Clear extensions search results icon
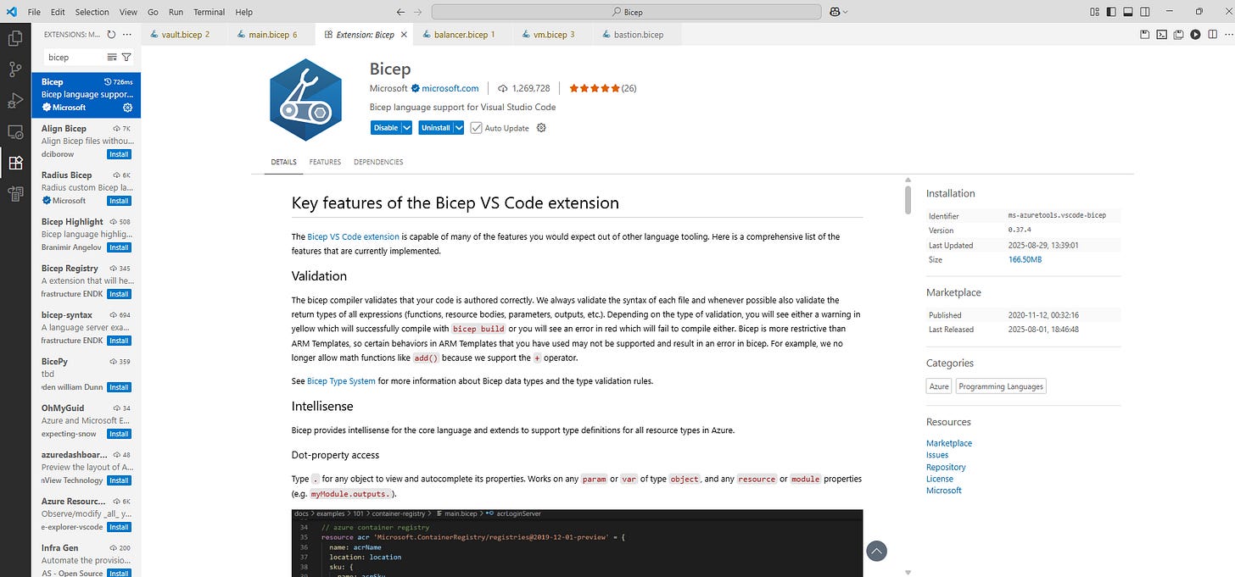This screenshot has width=1235, height=577. (112, 57)
